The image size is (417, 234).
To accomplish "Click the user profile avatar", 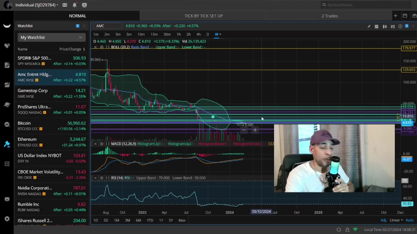I will [8, 5].
